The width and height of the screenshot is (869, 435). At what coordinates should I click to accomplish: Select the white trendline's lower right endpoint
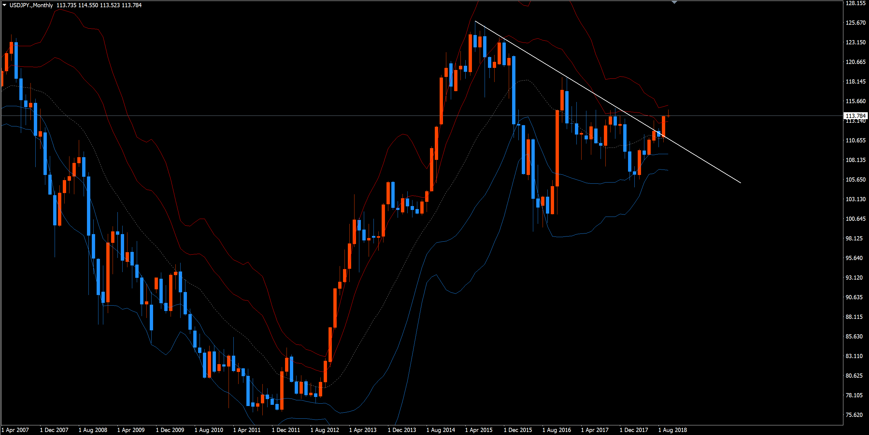click(x=740, y=183)
